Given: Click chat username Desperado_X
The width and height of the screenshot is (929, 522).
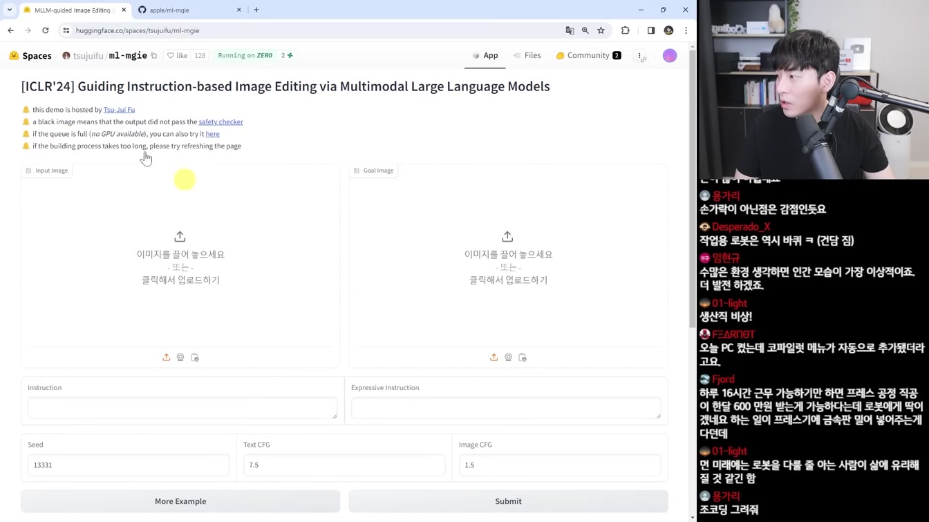Looking at the screenshot, I should pos(741,227).
